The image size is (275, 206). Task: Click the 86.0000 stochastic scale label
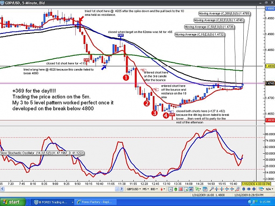pos(270,134)
